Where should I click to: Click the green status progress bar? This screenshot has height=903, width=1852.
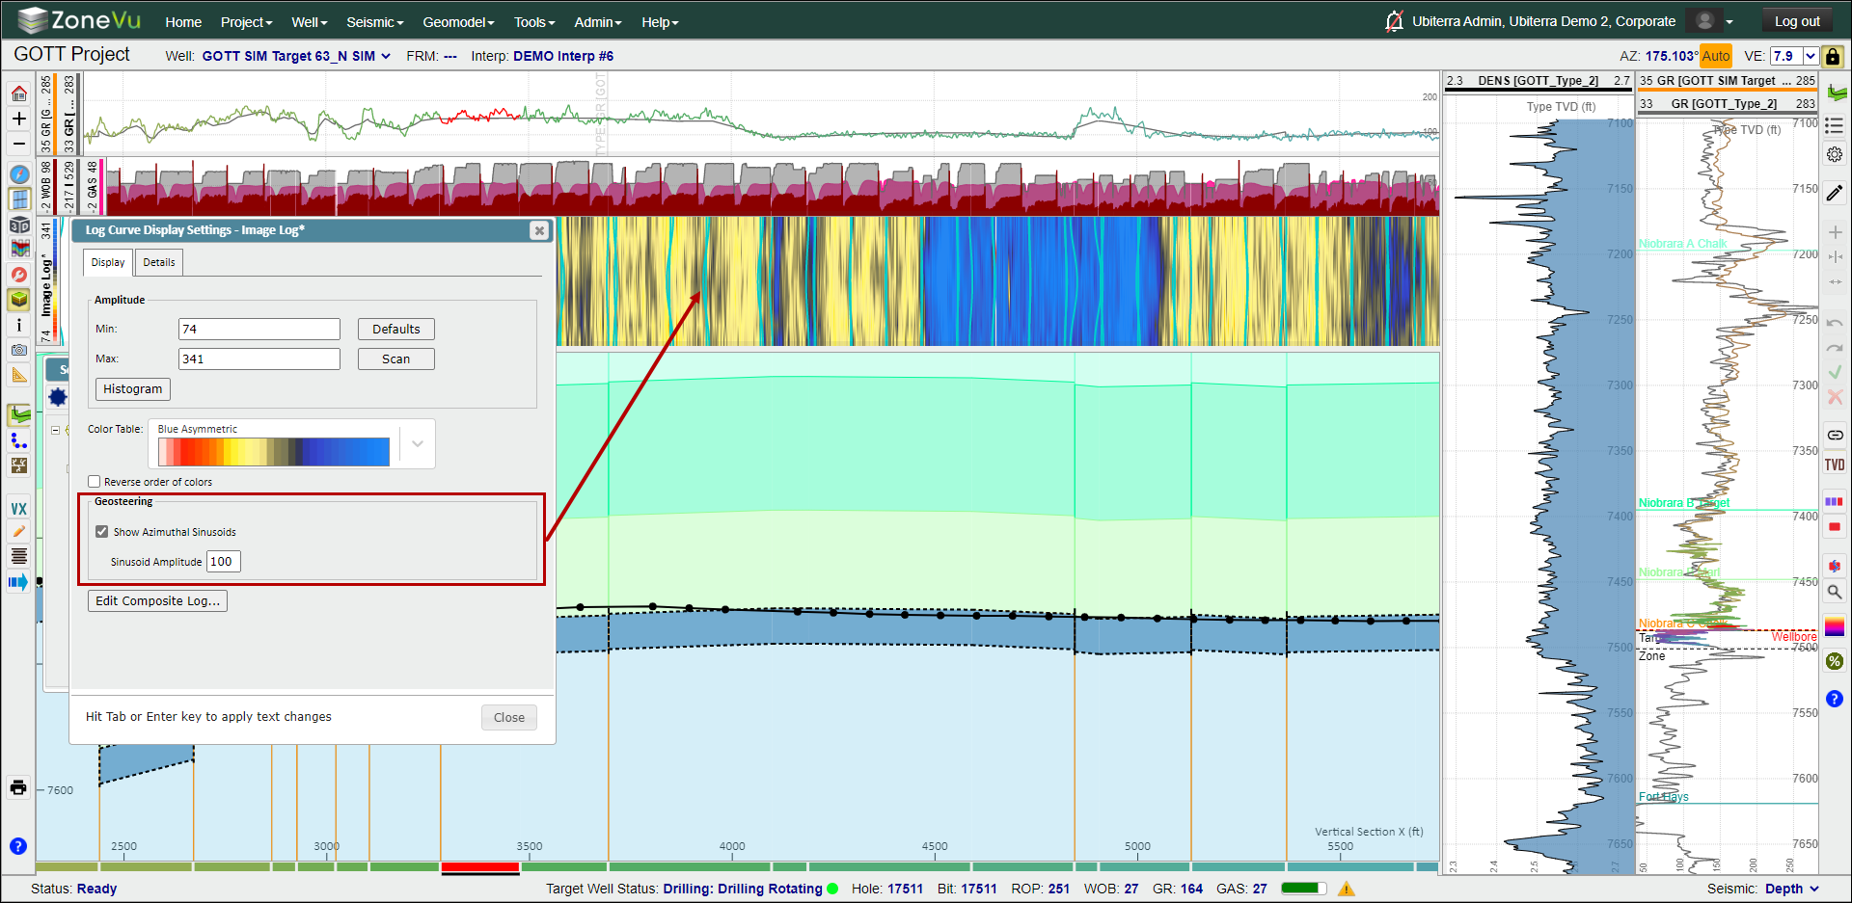coord(1302,889)
